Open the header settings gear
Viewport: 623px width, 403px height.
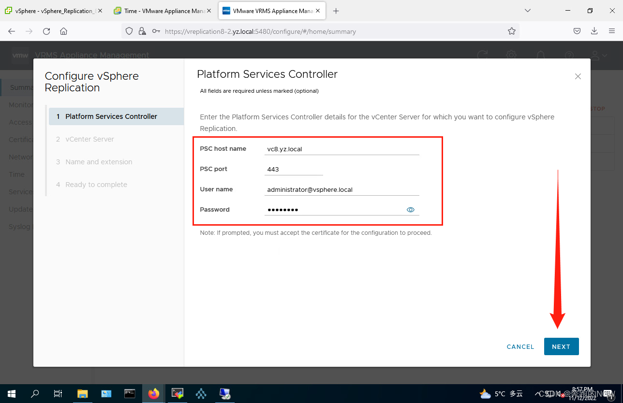click(511, 55)
